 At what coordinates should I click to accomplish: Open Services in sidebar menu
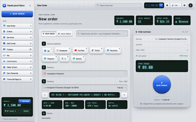(17, 37)
